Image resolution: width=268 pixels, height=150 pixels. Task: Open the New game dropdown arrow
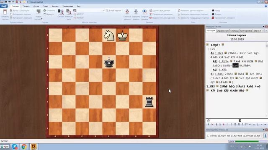[41, 19]
